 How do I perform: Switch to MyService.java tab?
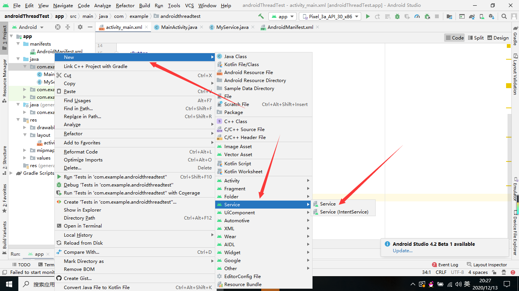point(232,27)
